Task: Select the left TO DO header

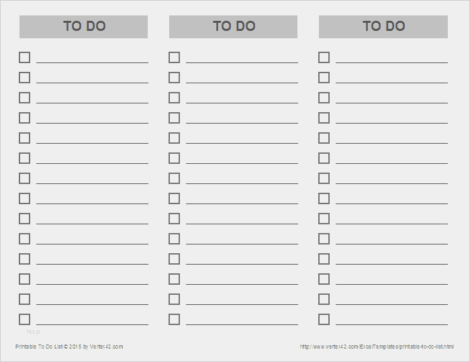Action: coord(84,27)
